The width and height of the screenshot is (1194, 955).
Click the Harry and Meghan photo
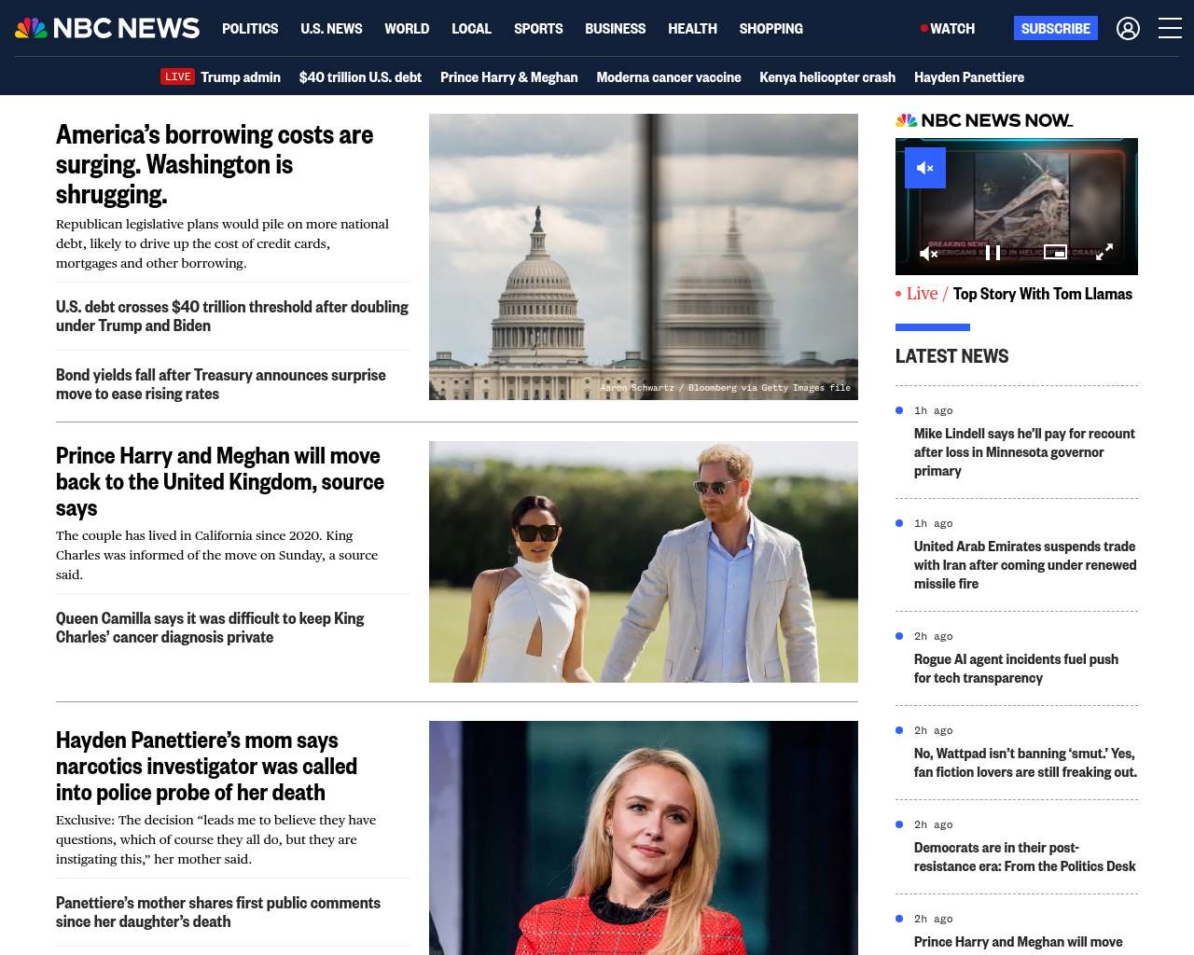click(644, 562)
